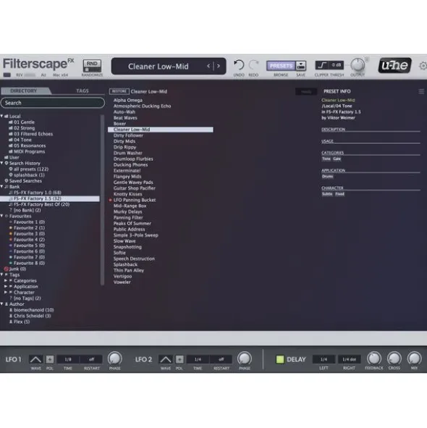Click the OUTPUT knob
The image size is (427, 428).
click(358, 65)
